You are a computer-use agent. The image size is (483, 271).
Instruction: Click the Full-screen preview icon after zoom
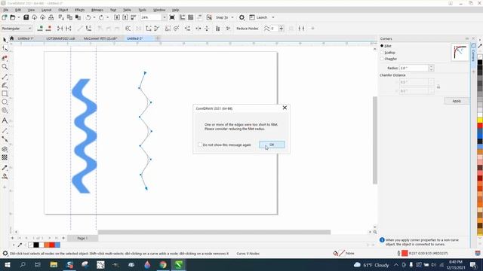point(172,17)
